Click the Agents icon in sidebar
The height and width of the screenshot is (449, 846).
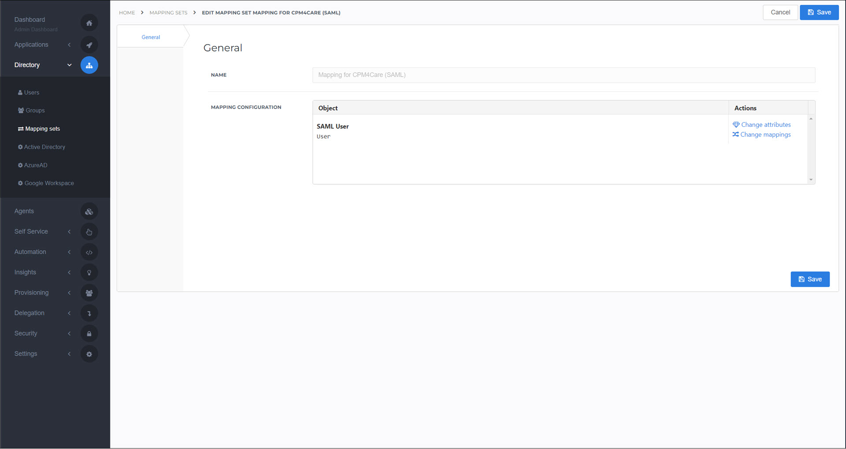pyautogui.click(x=89, y=212)
